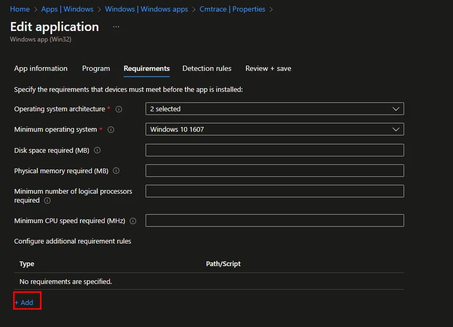Return to Cmtrace | Properties breadcrumb
This screenshot has height=327, width=453.
pos(232,9)
